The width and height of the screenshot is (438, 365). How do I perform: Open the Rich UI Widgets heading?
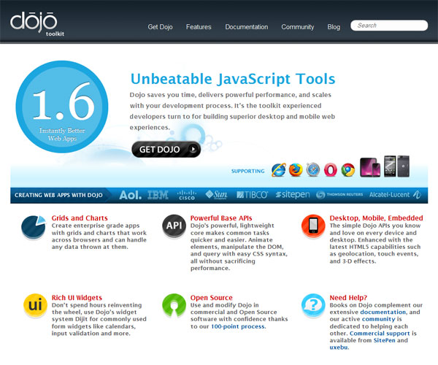(77, 298)
